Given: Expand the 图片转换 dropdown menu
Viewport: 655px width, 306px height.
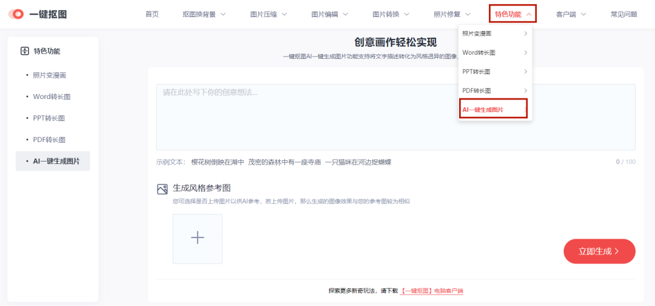Looking at the screenshot, I should click(391, 14).
